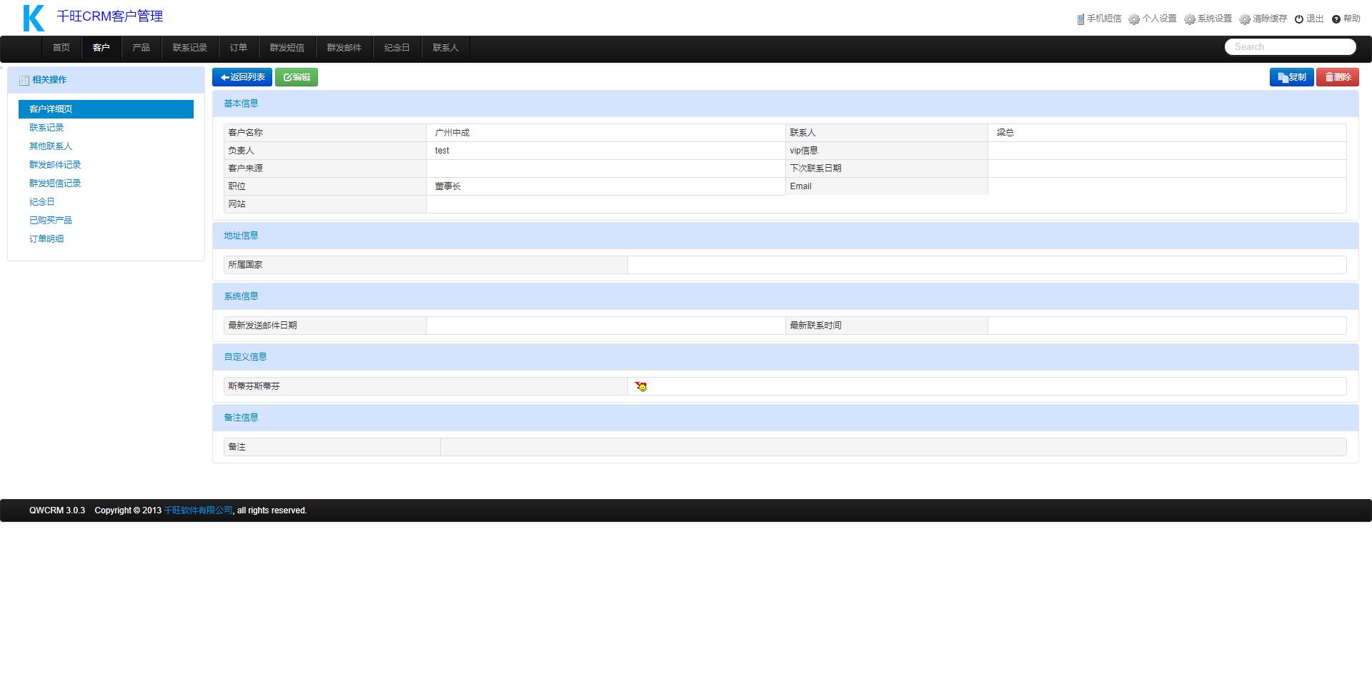Screen dimensions: 1372x674
Task: Click the green 编辑 button
Action: [x=297, y=77]
